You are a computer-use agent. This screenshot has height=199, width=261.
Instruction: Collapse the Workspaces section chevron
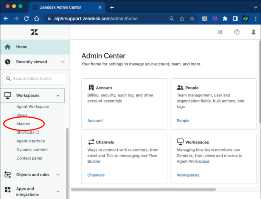pyautogui.click(x=58, y=96)
